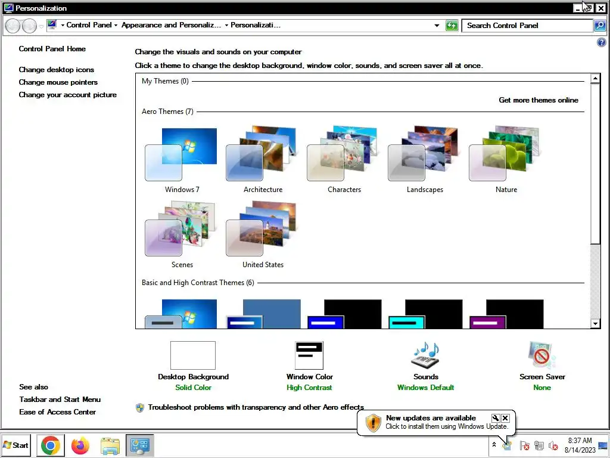Click the High Contrast link
This screenshot has height=458, width=610.
[x=309, y=388]
